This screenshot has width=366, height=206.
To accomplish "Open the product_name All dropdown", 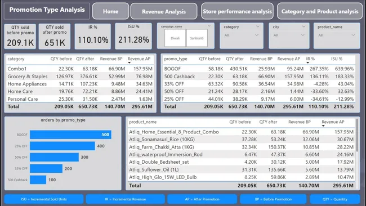I will click(x=336, y=35).
